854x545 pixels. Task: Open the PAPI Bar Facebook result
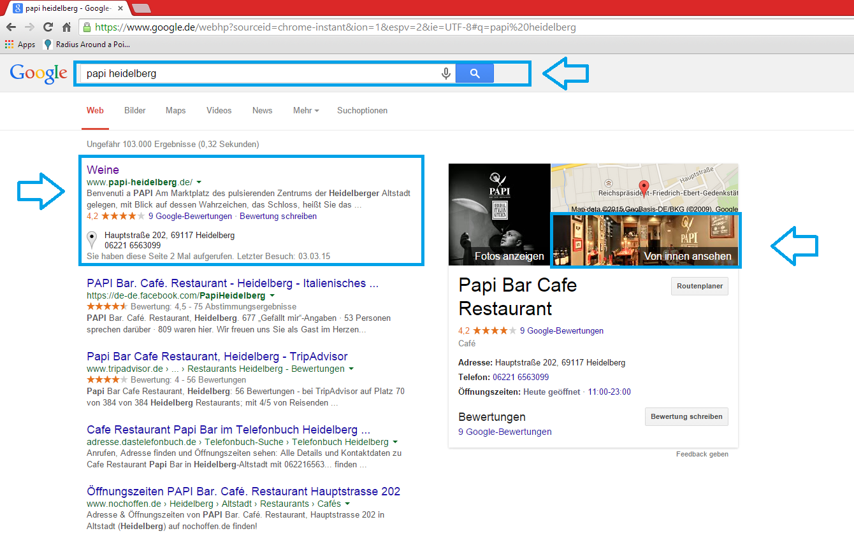pyautogui.click(x=233, y=283)
